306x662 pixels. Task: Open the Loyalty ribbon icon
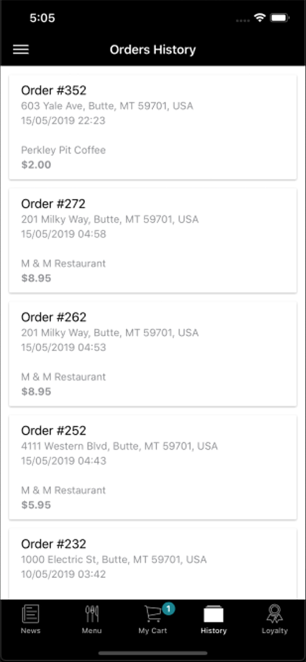[x=274, y=613]
